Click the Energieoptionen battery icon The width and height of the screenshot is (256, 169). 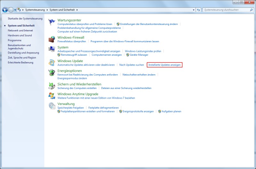[x=52, y=73]
